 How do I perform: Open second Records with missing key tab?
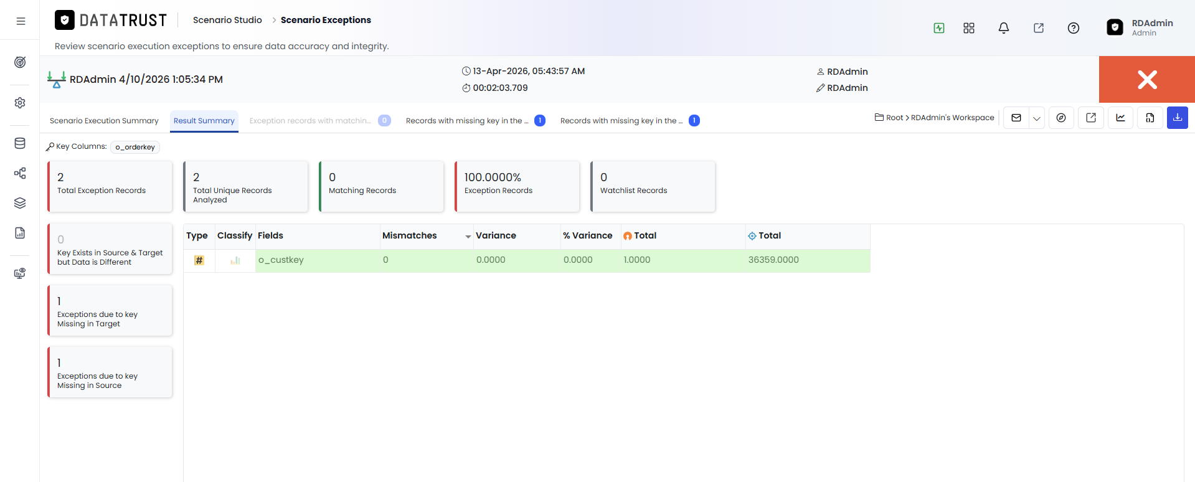point(630,121)
